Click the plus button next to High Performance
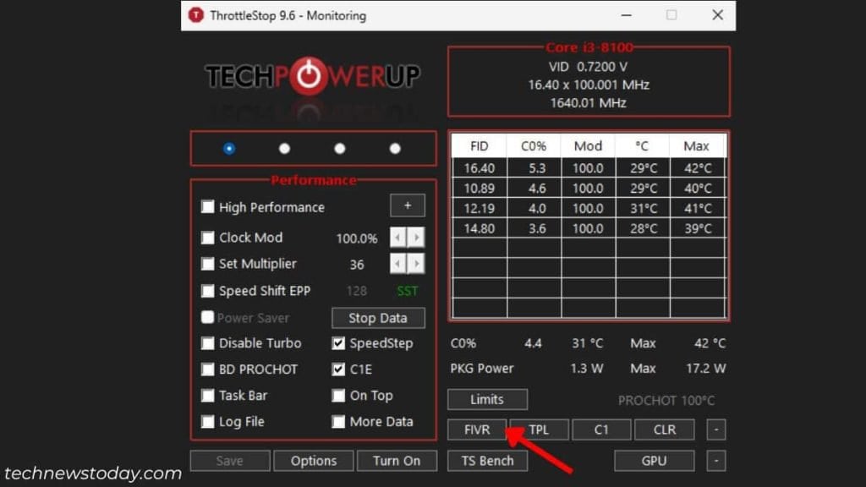This screenshot has width=866, height=487. pyautogui.click(x=407, y=205)
